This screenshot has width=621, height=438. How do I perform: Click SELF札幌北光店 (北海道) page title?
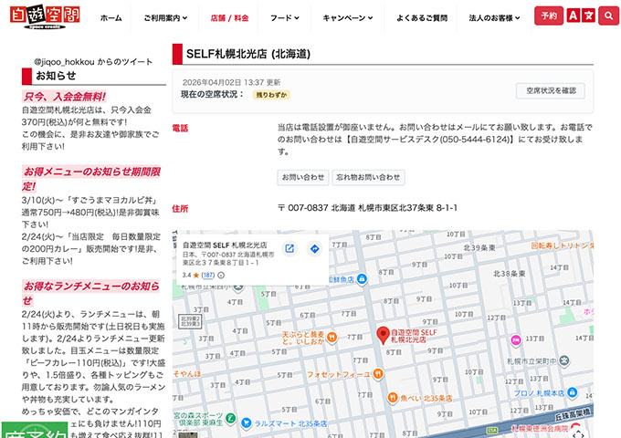pyautogui.click(x=248, y=54)
